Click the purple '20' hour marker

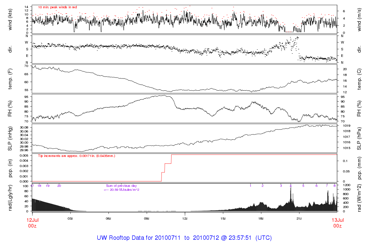pyautogui.click(x=59, y=186)
